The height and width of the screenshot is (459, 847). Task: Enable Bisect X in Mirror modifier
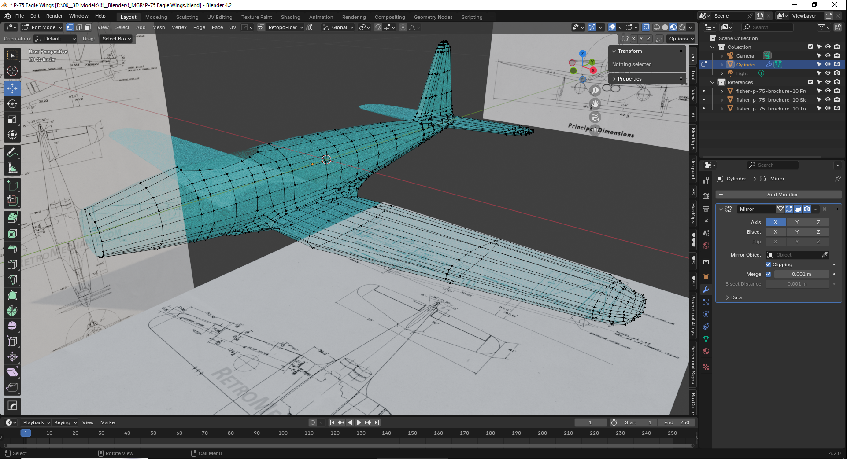pyautogui.click(x=776, y=232)
